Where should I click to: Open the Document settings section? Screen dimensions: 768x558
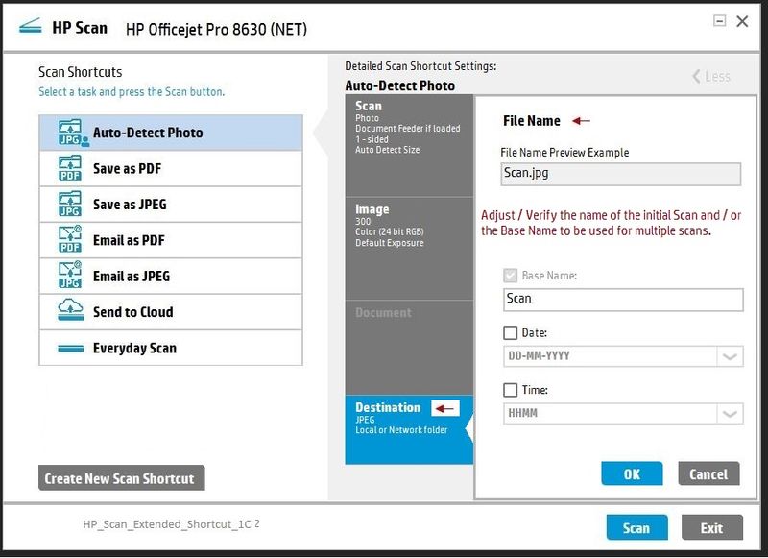click(409, 348)
